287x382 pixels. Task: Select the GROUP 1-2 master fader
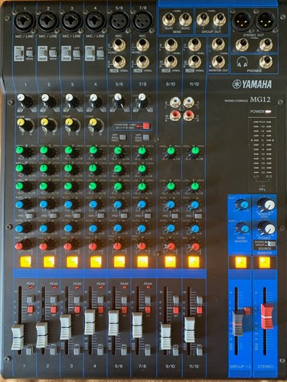239,322
